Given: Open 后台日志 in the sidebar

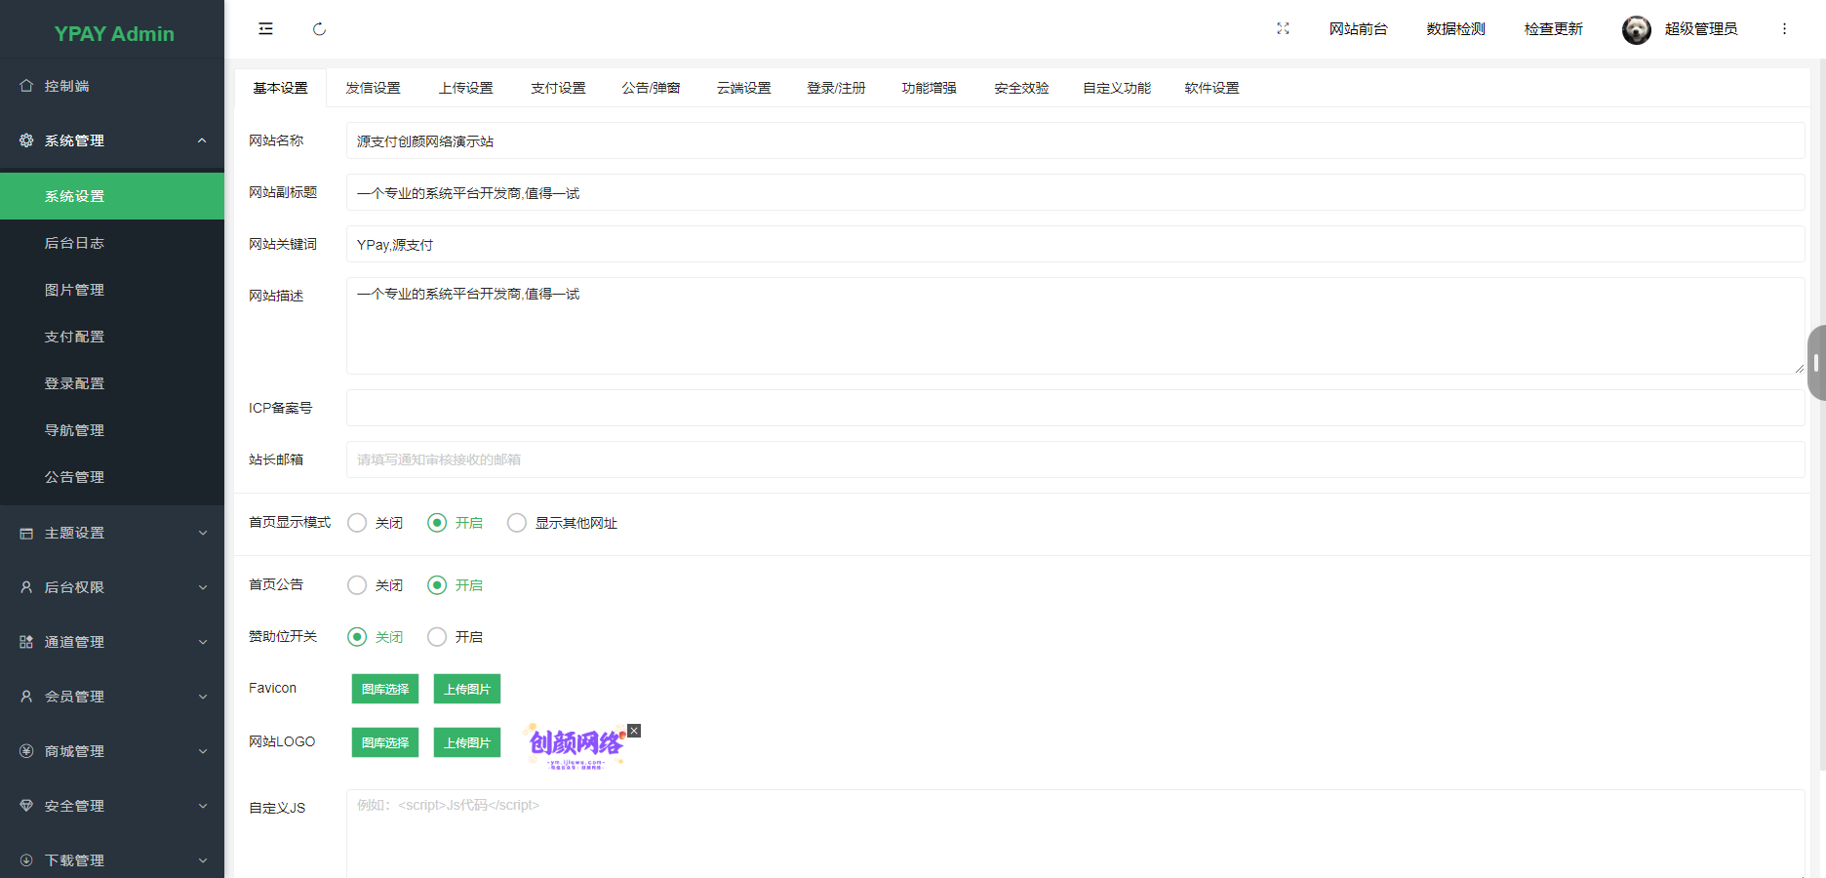Looking at the screenshot, I should pyautogui.click(x=112, y=243).
